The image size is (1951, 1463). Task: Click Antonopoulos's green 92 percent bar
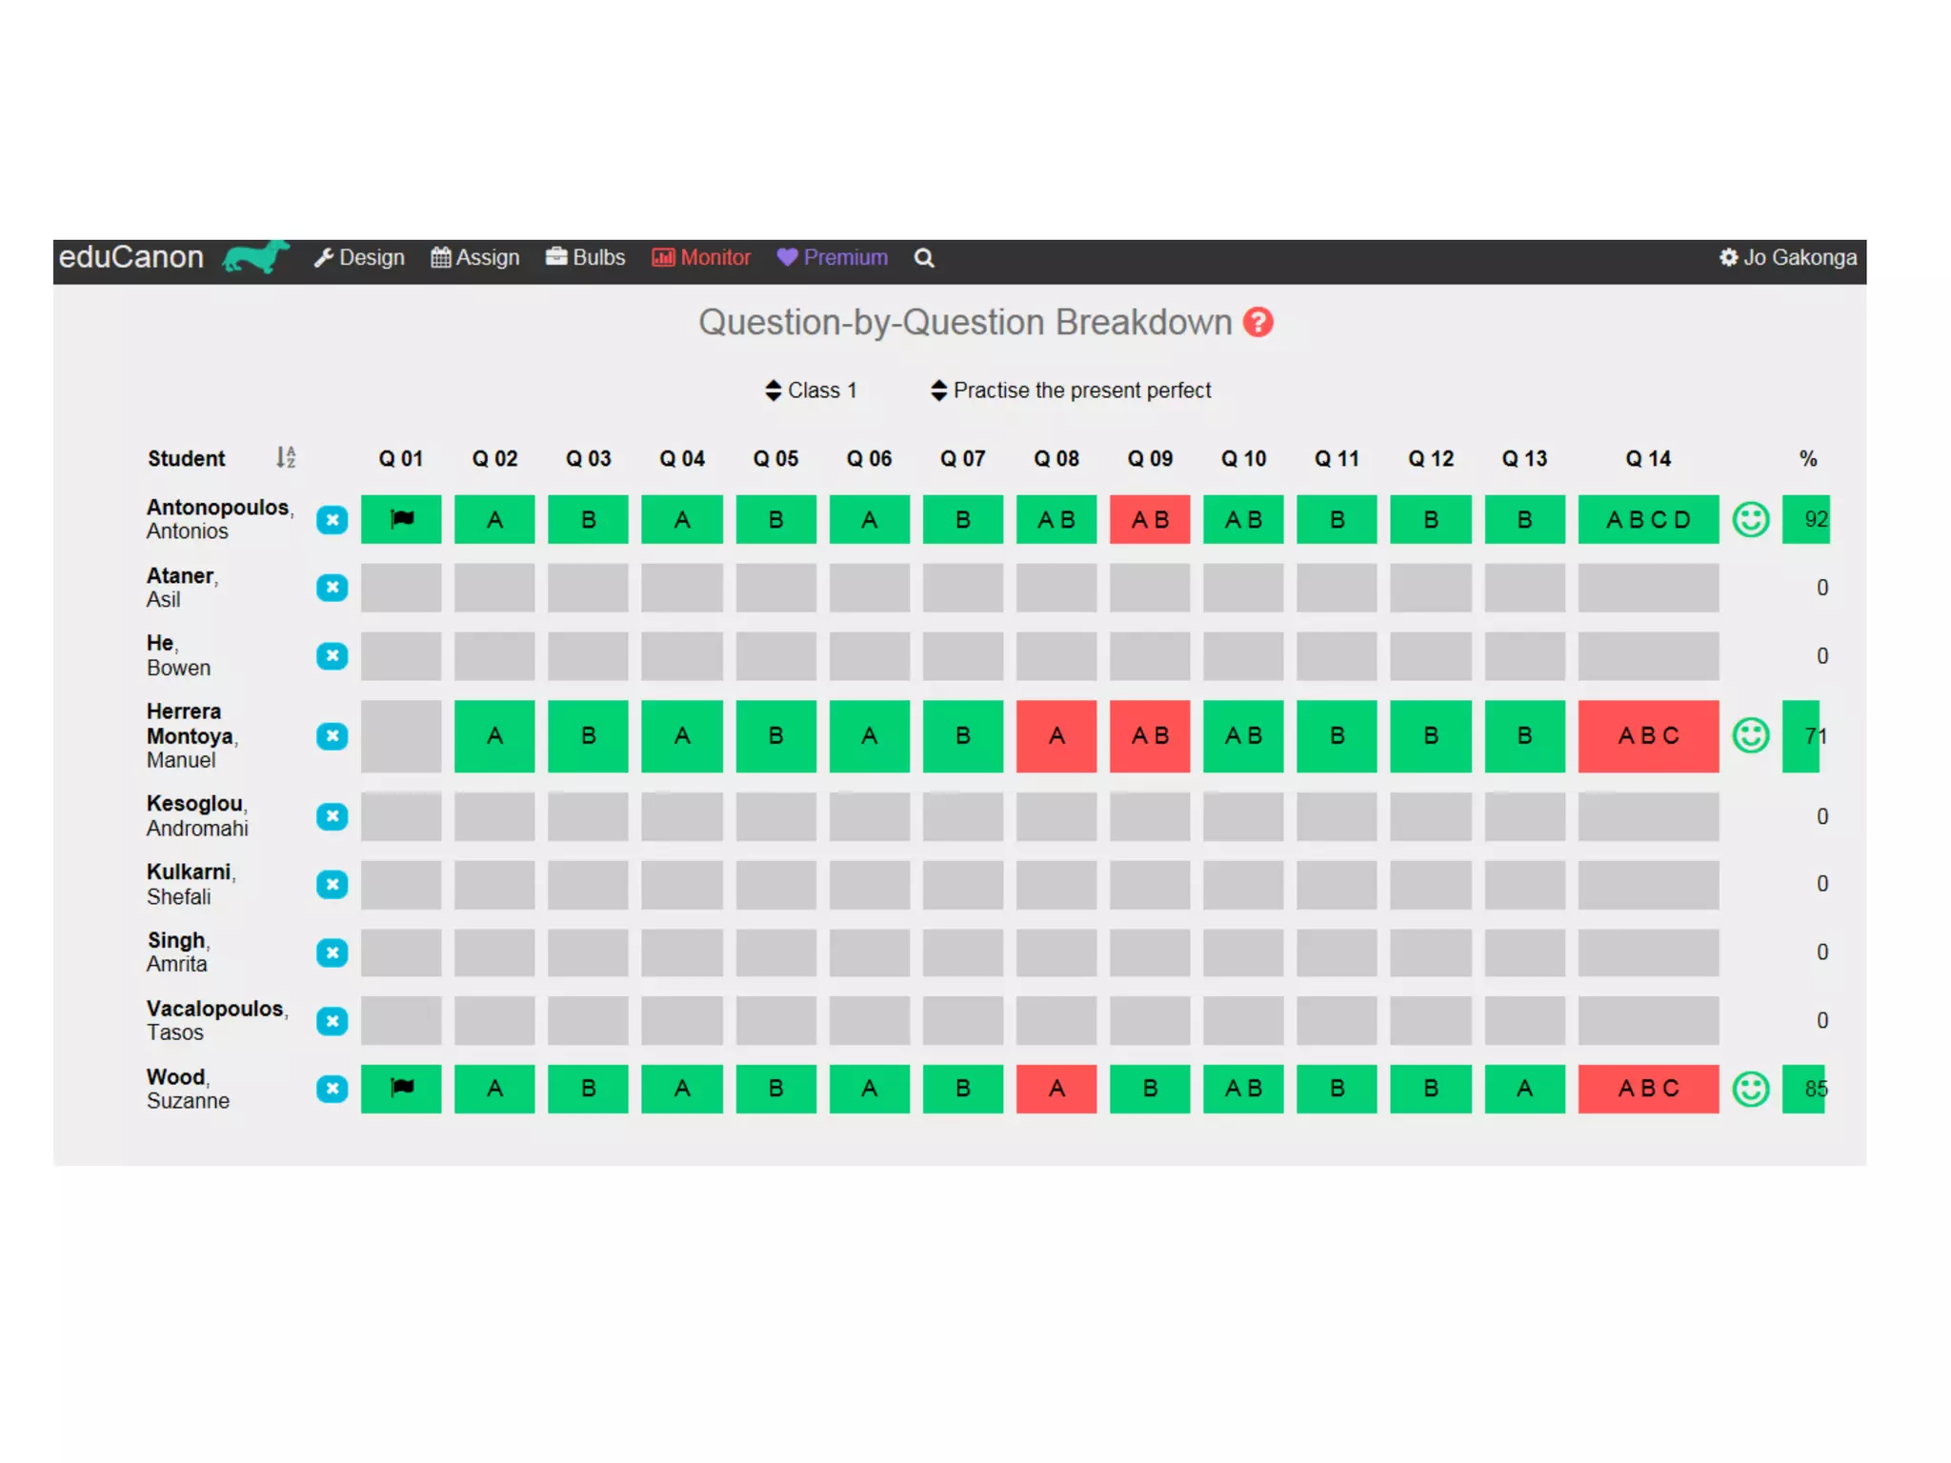click(x=1805, y=520)
